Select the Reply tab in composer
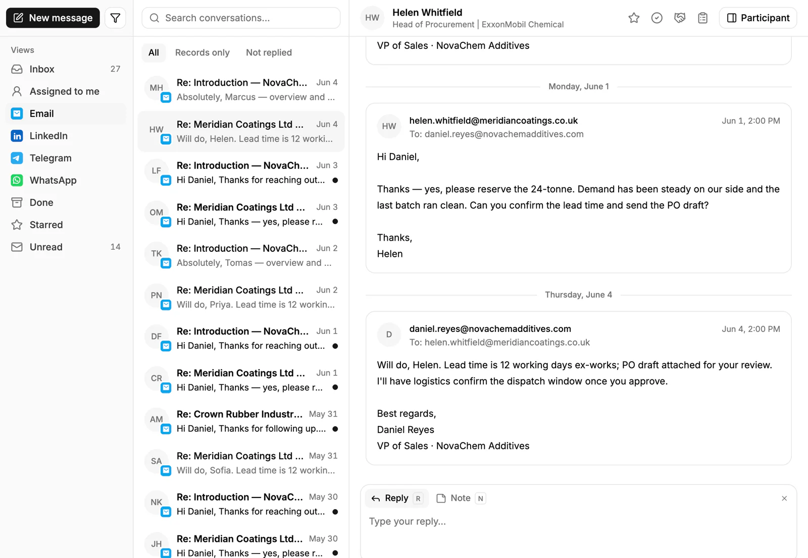 pos(396,498)
